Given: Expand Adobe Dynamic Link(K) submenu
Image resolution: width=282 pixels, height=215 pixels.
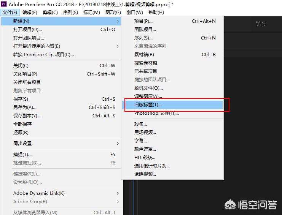Looking at the screenshot, I should point(61,193).
